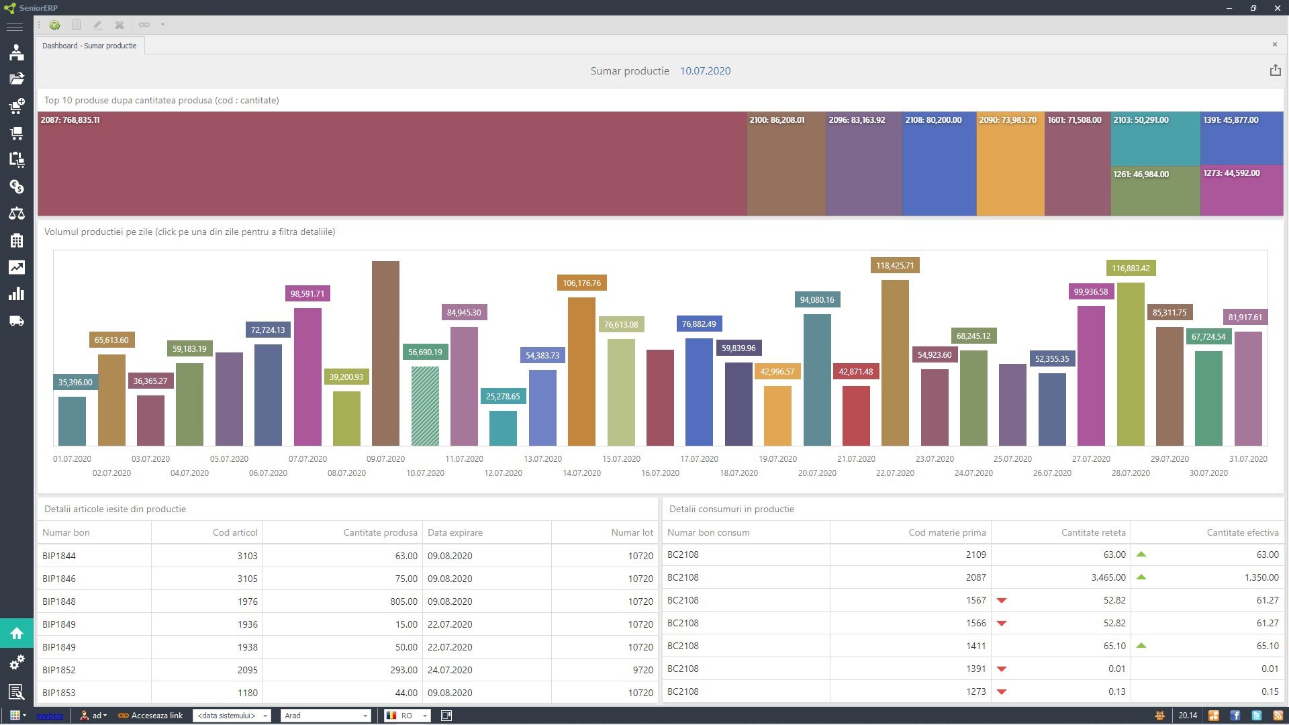Click Acceseaza link button
1289x725 pixels.
[x=150, y=716]
